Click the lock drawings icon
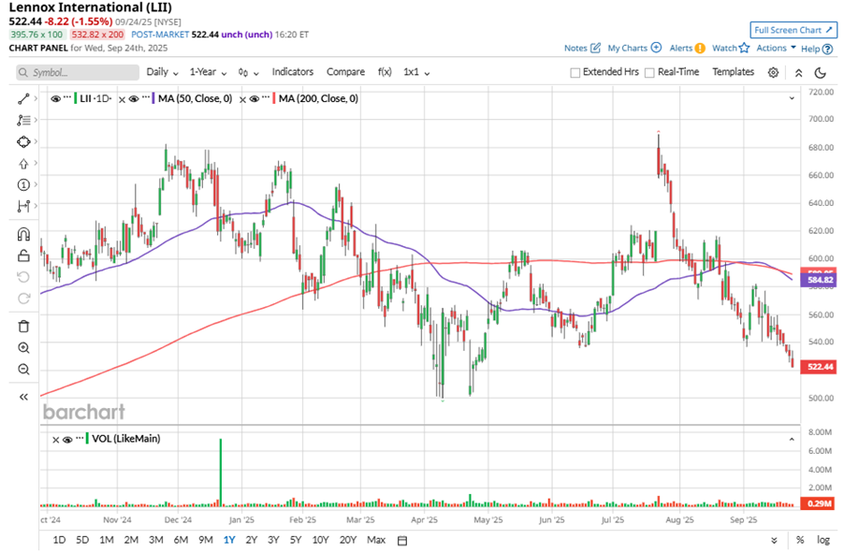This screenshot has height=554, width=844. pyautogui.click(x=23, y=255)
